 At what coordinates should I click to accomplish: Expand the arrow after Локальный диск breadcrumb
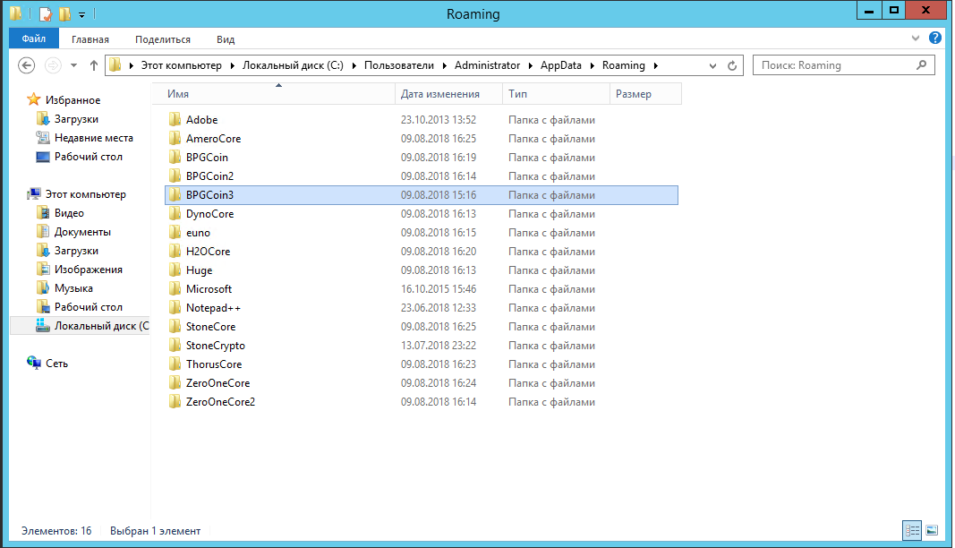coord(354,65)
